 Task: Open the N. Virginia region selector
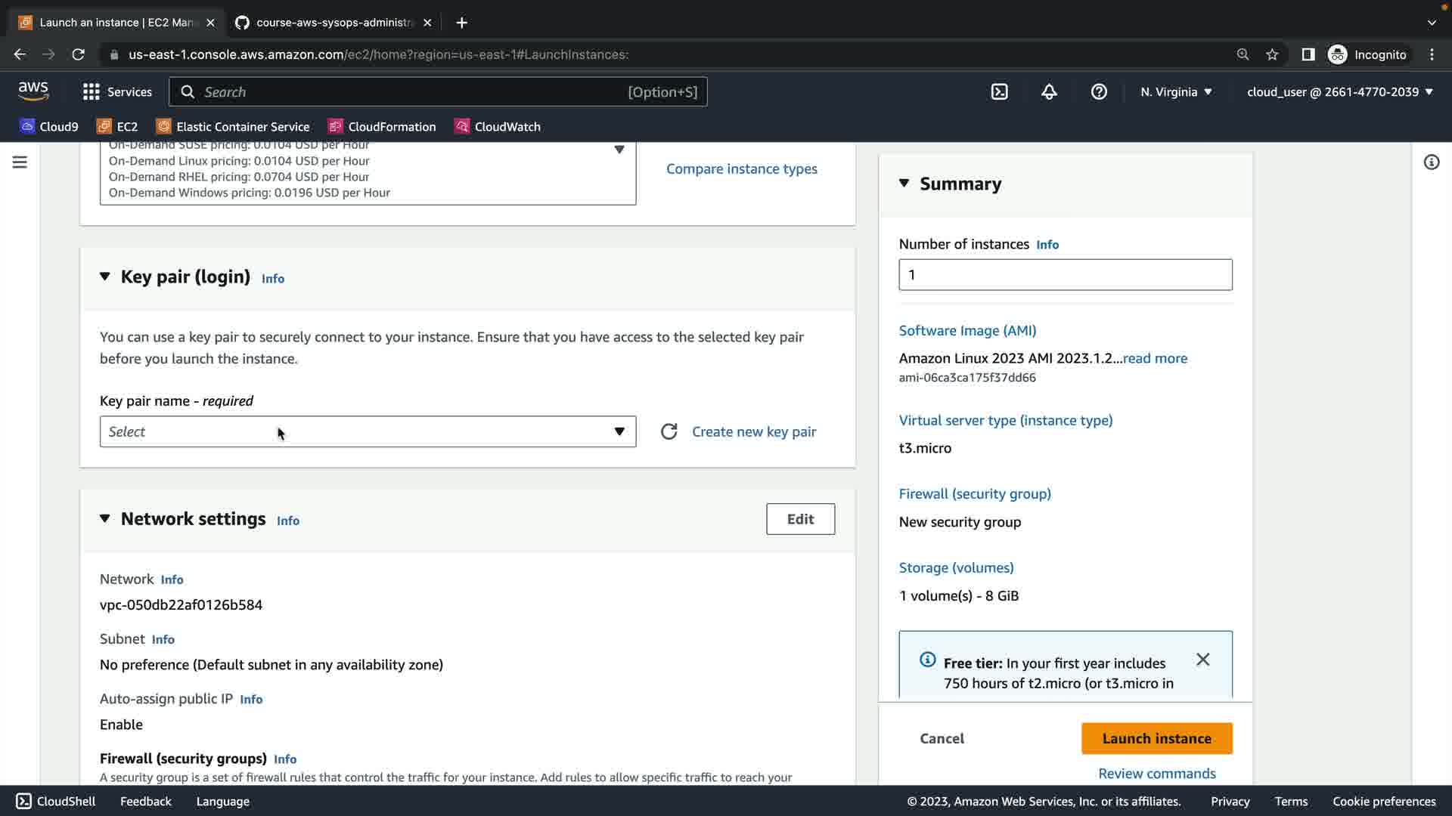pos(1176,91)
